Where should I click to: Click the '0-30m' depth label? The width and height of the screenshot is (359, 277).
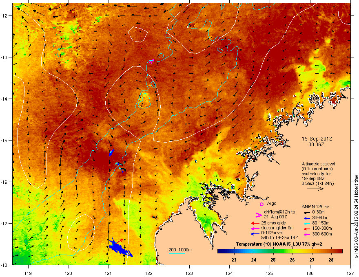click(x=318, y=212)
